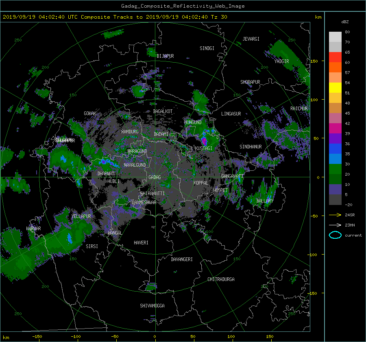Pick the green 30 dBZ swatch
Image resolution: width=366 pixels, height=342 pixels.
tap(335, 169)
